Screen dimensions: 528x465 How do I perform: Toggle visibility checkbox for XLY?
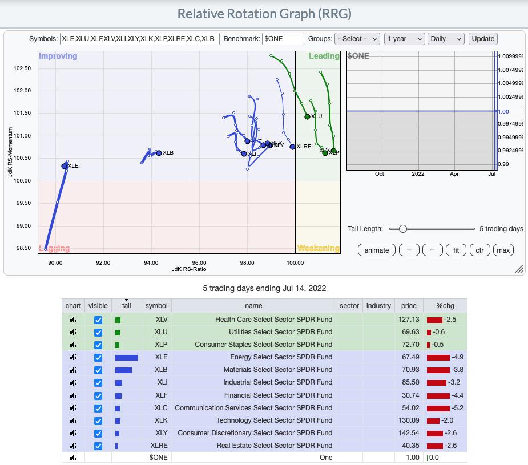pyautogui.click(x=98, y=434)
